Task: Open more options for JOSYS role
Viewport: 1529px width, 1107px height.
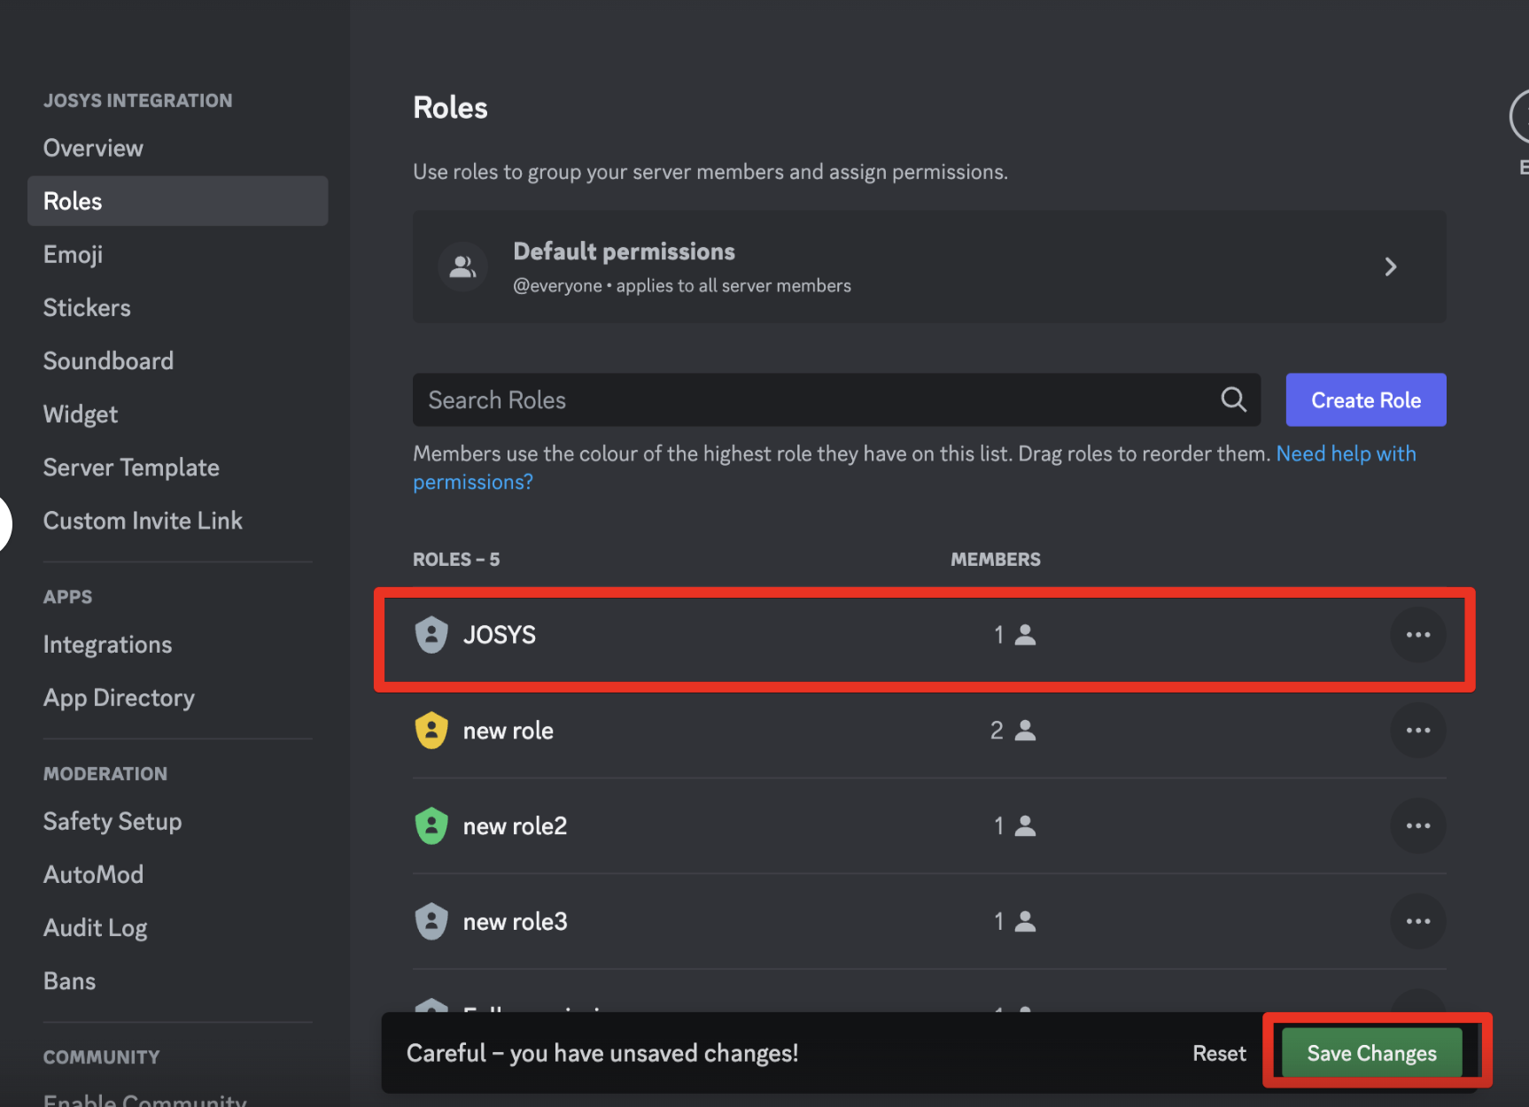Action: click(x=1417, y=635)
